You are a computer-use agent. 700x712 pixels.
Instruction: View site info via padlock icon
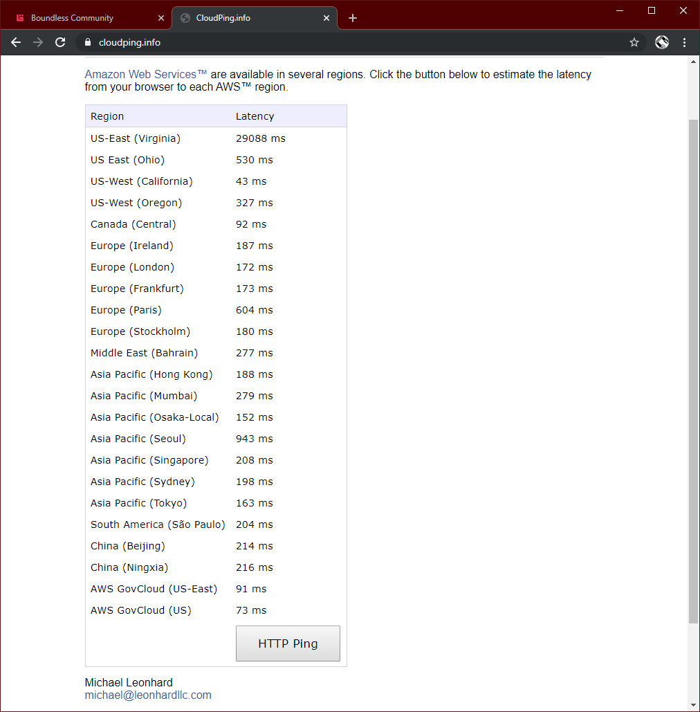click(x=87, y=42)
